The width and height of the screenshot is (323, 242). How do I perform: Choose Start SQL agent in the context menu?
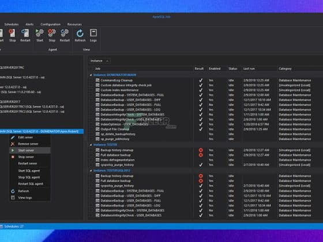30,171
